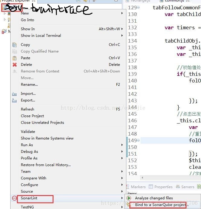This screenshot has height=209, width=201.
Task: Expand the Configure submenu arrow
Action: coord(122,185)
